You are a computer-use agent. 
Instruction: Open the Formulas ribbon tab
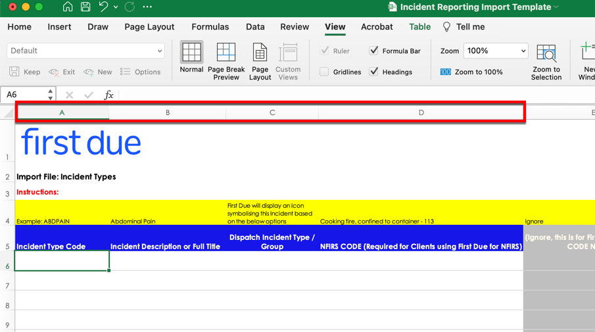210,27
